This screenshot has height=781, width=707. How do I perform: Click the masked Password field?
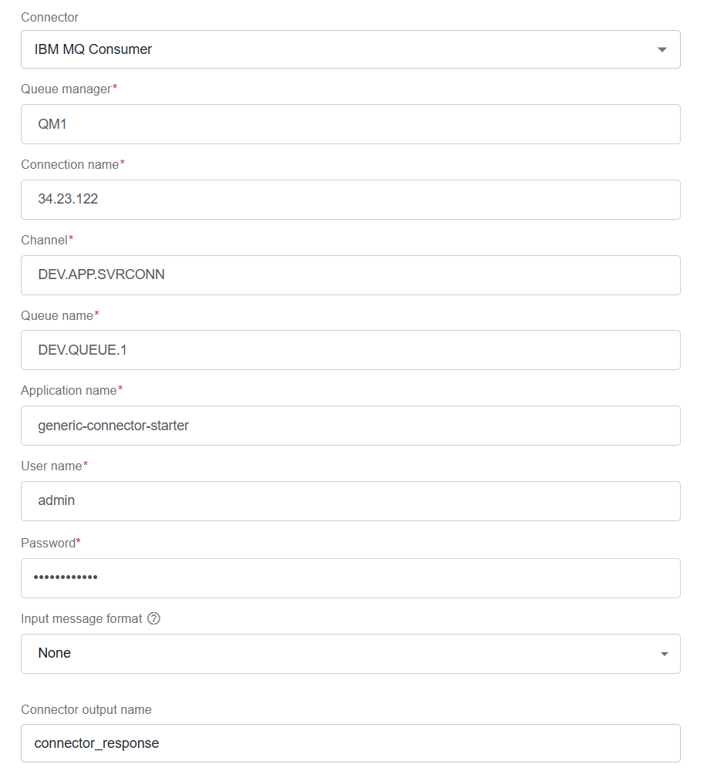click(350, 577)
